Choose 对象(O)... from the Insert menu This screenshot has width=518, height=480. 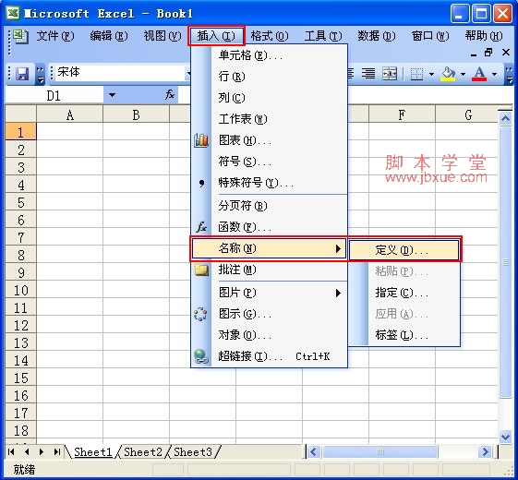pyautogui.click(x=269, y=335)
